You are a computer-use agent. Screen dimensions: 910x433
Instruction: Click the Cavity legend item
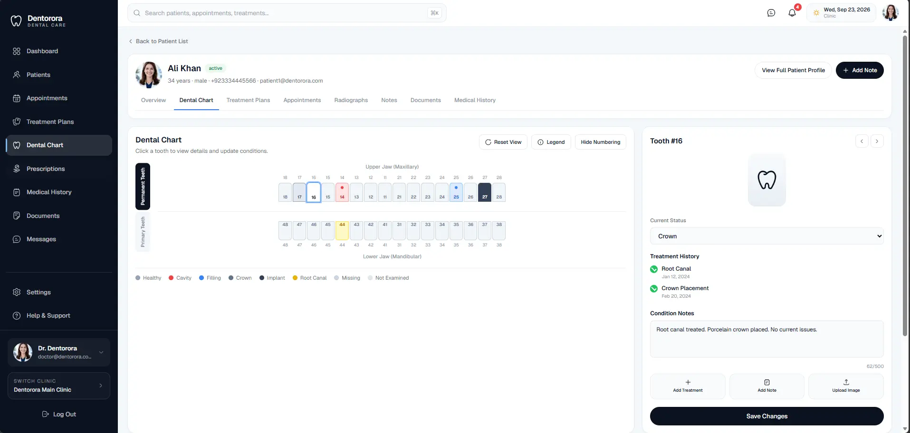point(180,278)
